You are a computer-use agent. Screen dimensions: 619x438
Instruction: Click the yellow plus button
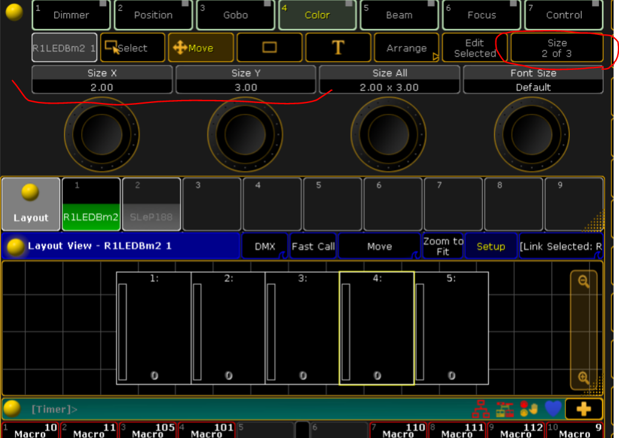[x=583, y=409]
